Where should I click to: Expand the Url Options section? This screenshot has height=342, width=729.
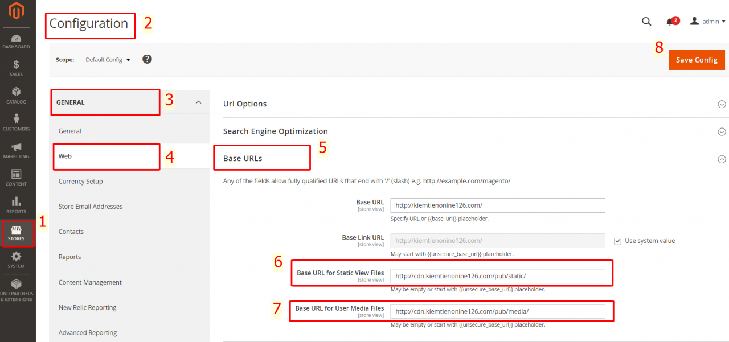click(x=722, y=104)
